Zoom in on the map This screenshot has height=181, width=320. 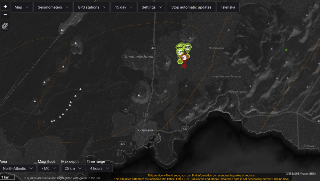[x=5, y=6]
